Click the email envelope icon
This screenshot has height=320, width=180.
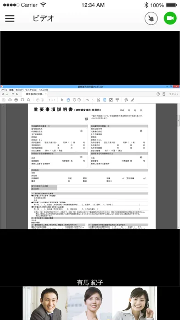click(22, 100)
